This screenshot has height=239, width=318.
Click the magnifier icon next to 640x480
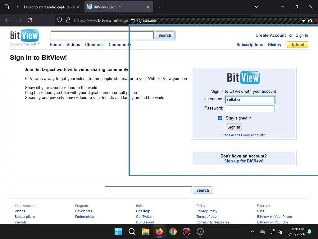[139, 21]
